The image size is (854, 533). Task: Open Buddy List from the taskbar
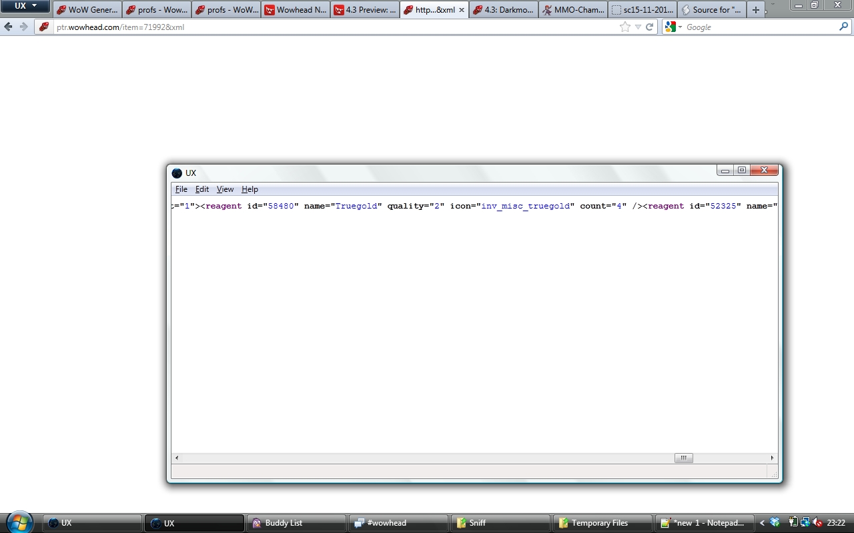[296, 523]
